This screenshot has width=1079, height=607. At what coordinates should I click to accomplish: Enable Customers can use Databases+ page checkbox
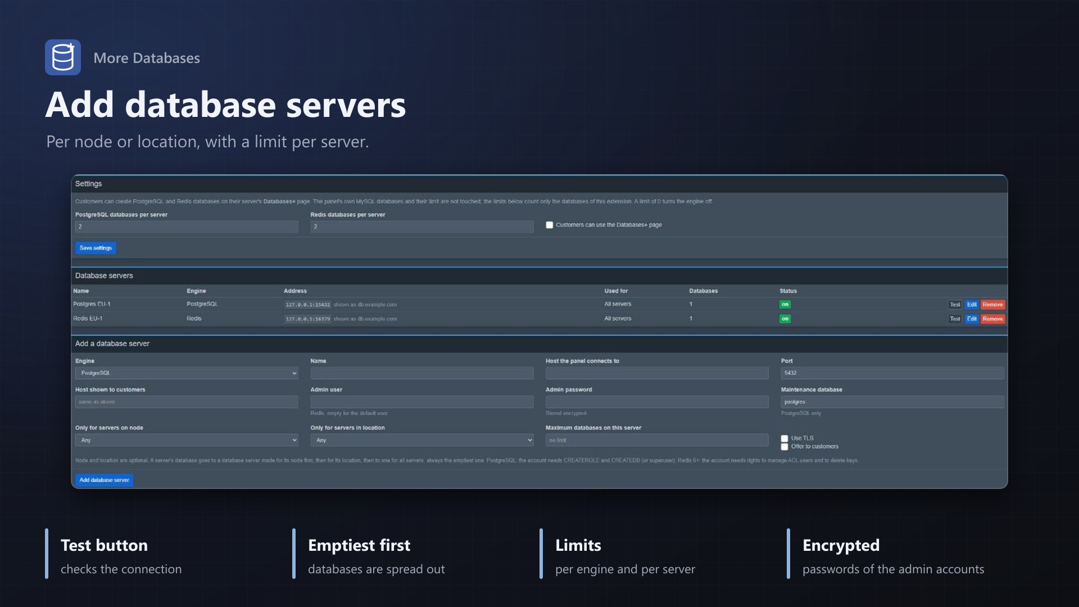click(550, 225)
